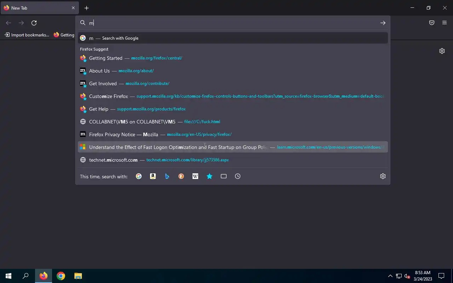Open File Explorer from taskbar
453x283 pixels.
point(78,276)
